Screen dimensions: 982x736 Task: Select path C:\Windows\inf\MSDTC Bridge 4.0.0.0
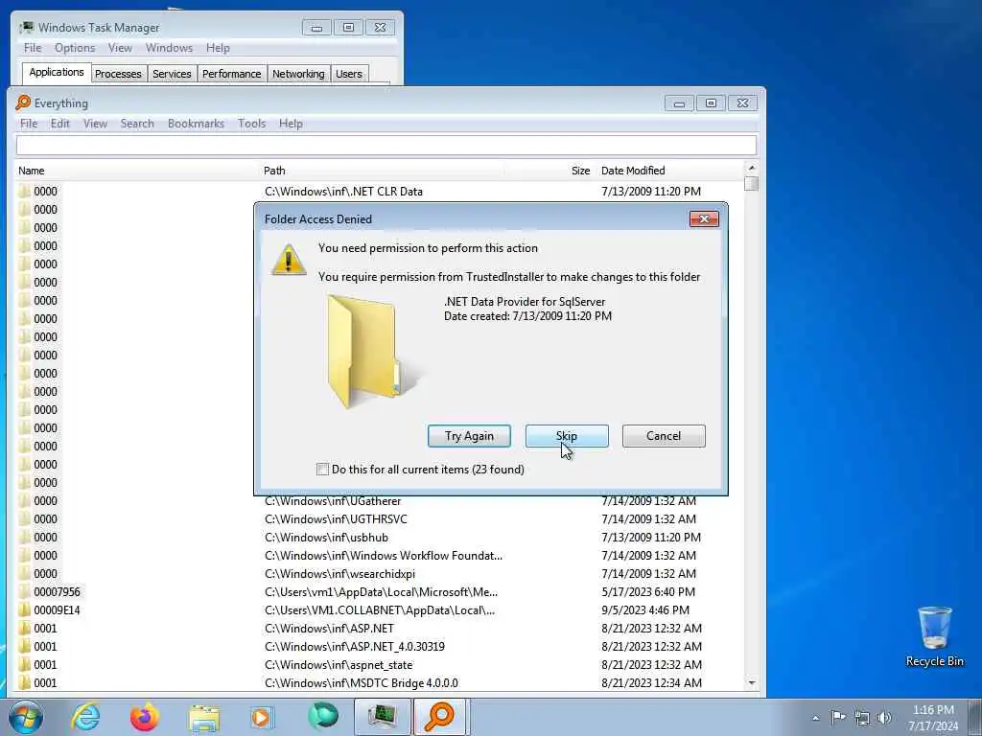click(362, 682)
